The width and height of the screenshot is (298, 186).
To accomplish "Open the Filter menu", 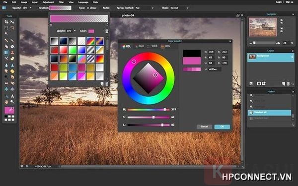I will coord(61,2).
